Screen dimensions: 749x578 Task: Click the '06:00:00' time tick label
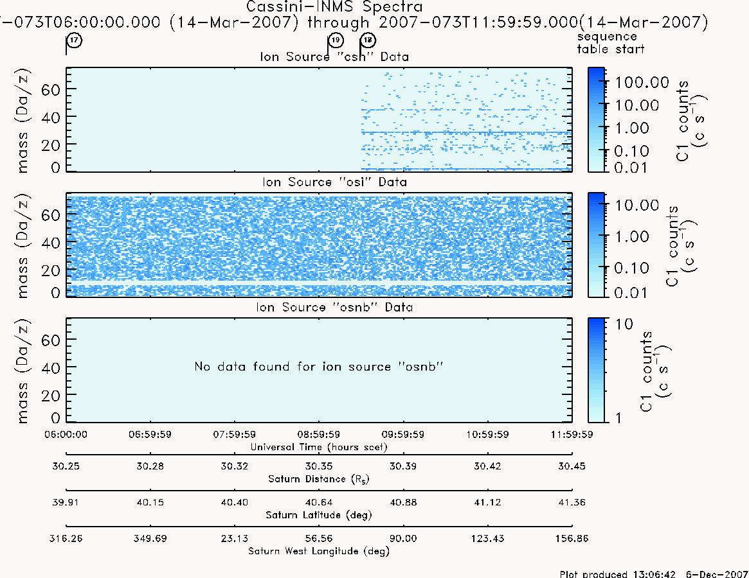tap(66, 434)
